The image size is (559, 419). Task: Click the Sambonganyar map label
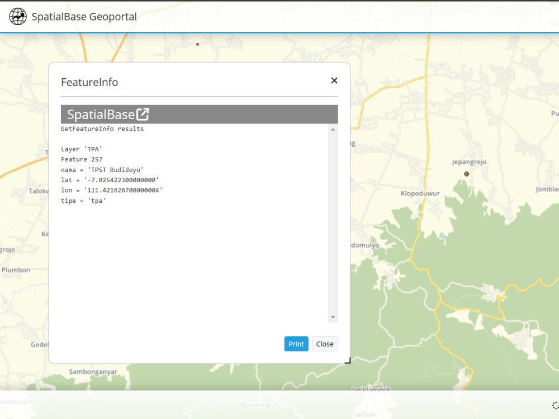[93, 372]
